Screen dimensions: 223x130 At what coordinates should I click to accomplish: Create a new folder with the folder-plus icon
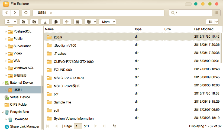coord(24,22)
